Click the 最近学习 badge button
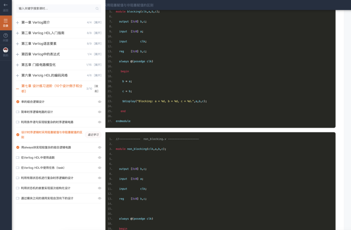The image size is (351, 230). (93, 135)
